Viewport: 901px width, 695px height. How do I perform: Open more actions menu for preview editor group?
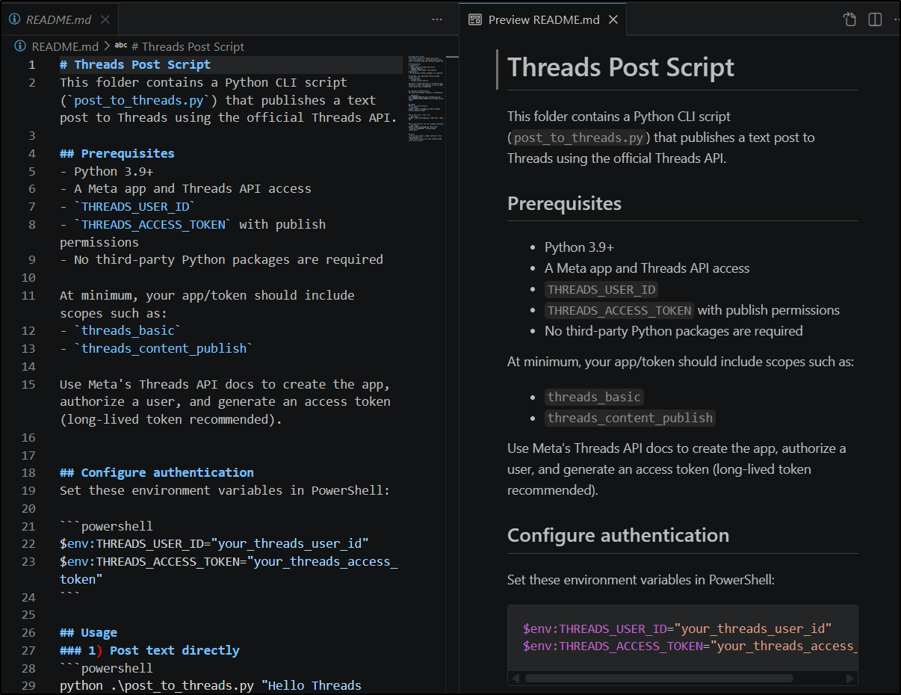pos(896,20)
